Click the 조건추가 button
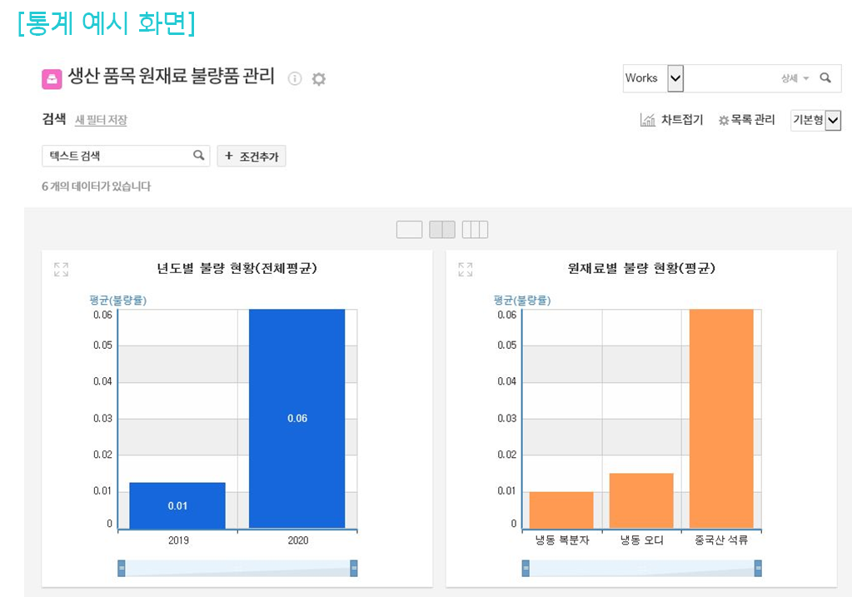This screenshot has height=597, width=852. click(x=252, y=156)
